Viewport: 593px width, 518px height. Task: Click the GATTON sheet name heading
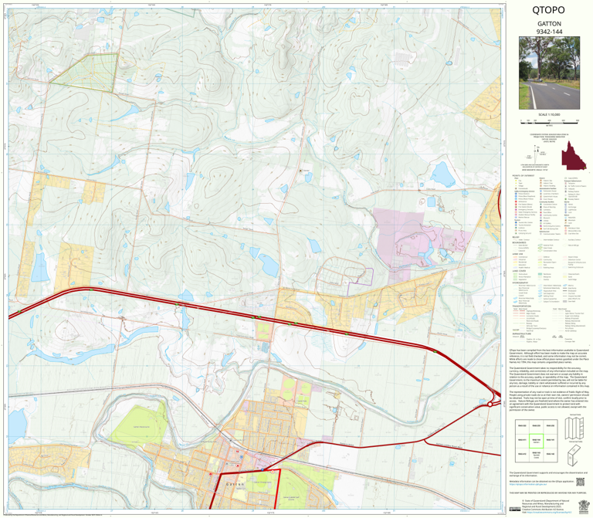pyautogui.click(x=549, y=23)
